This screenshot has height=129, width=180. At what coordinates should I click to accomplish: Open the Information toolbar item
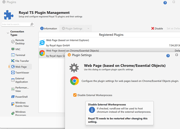pyautogui.click(x=49, y=28)
